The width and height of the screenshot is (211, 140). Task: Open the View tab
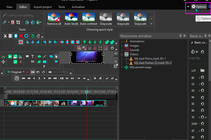click(x=9, y=7)
